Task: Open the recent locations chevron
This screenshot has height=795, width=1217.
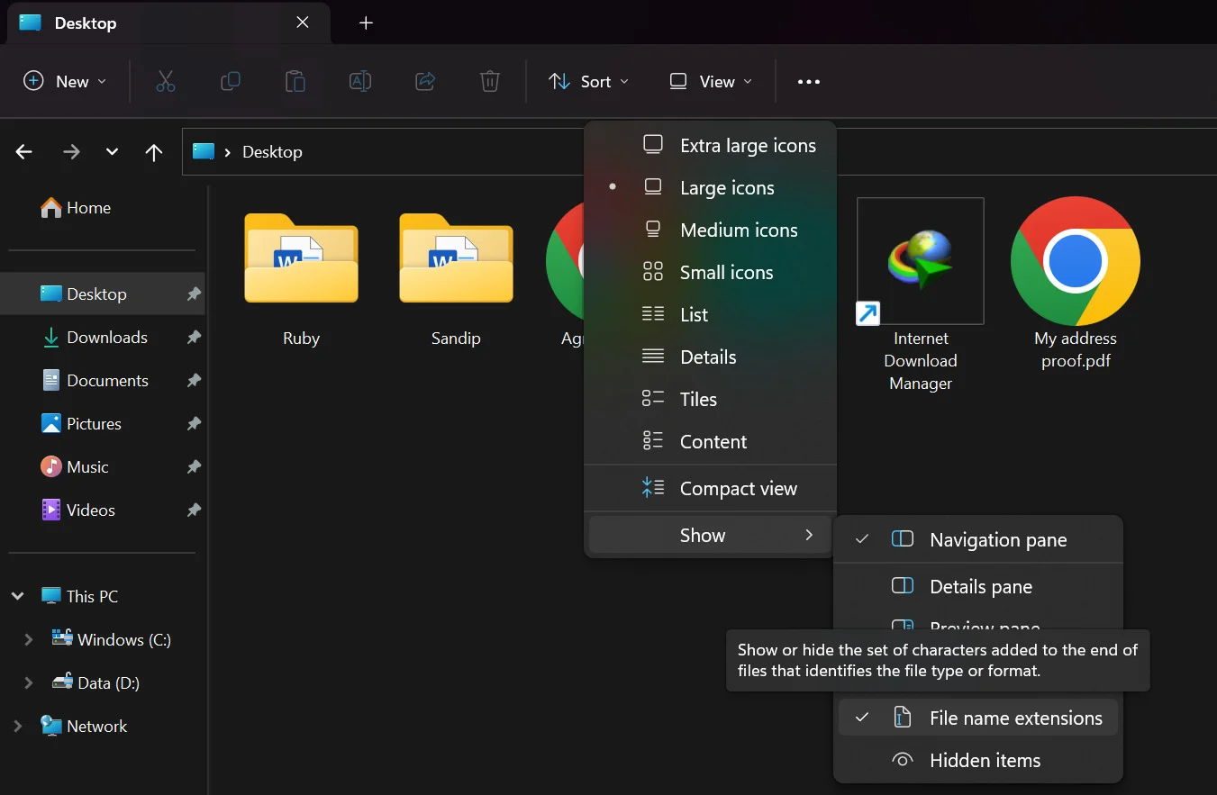Action: click(112, 152)
